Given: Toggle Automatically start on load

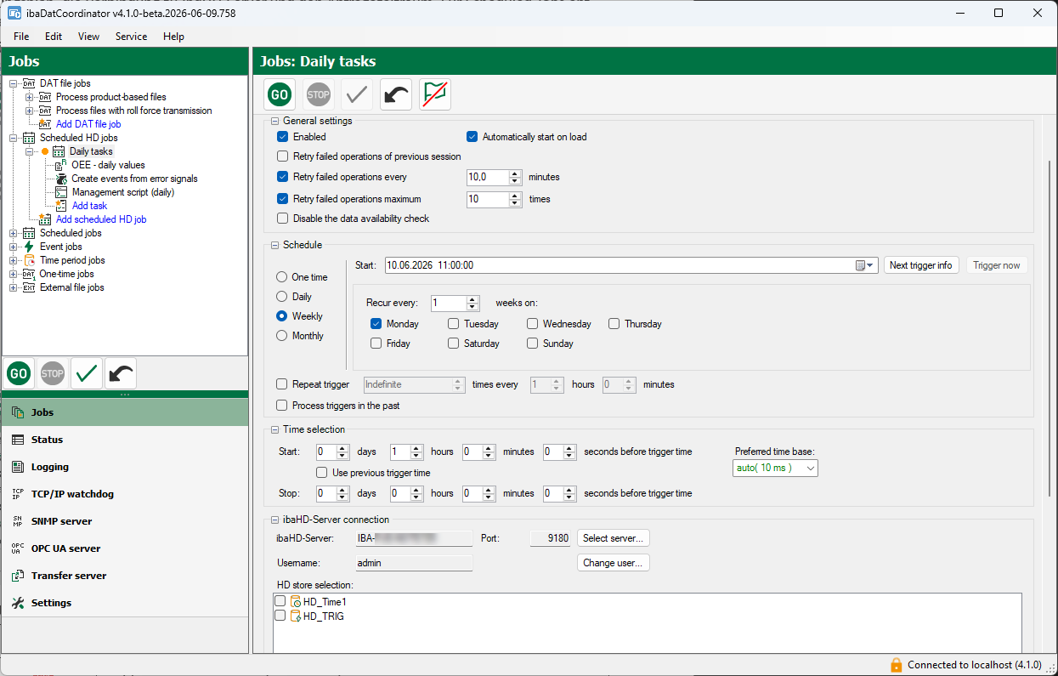Looking at the screenshot, I should tap(472, 137).
